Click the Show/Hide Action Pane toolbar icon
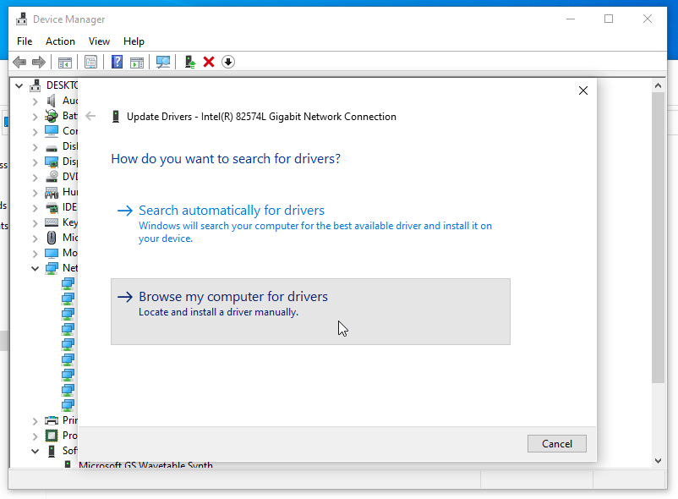Image resolution: width=678 pixels, height=499 pixels. pyautogui.click(x=137, y=63)
